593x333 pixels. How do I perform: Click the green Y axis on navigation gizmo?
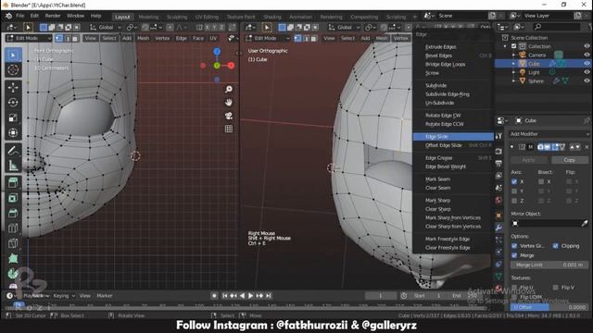pos(217,66)
